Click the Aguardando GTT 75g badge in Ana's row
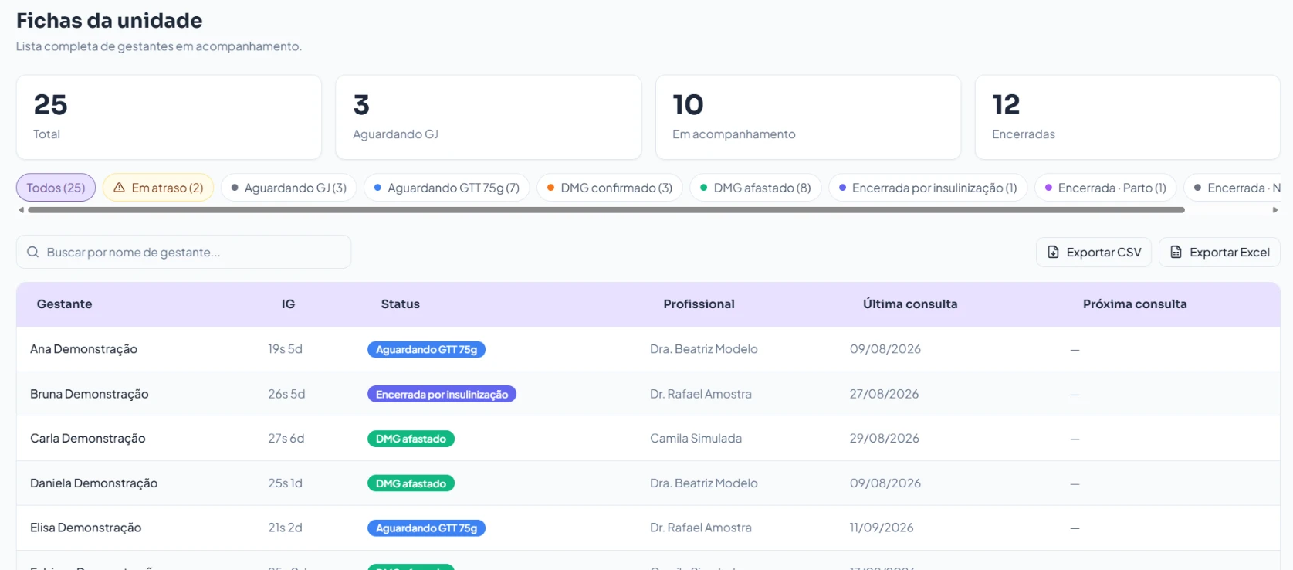 point(426,349)
